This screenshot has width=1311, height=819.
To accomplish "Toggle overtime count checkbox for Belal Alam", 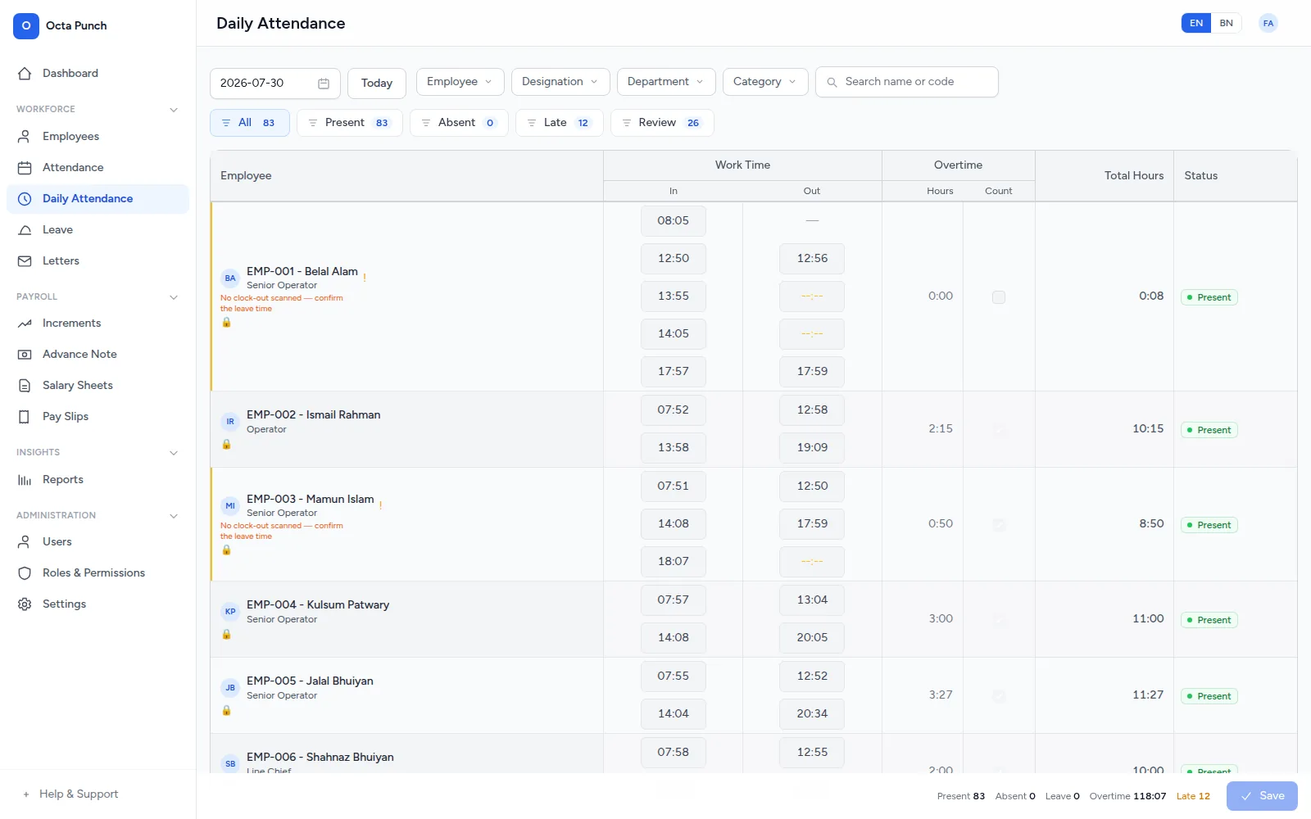I will [x=999, y=296].
